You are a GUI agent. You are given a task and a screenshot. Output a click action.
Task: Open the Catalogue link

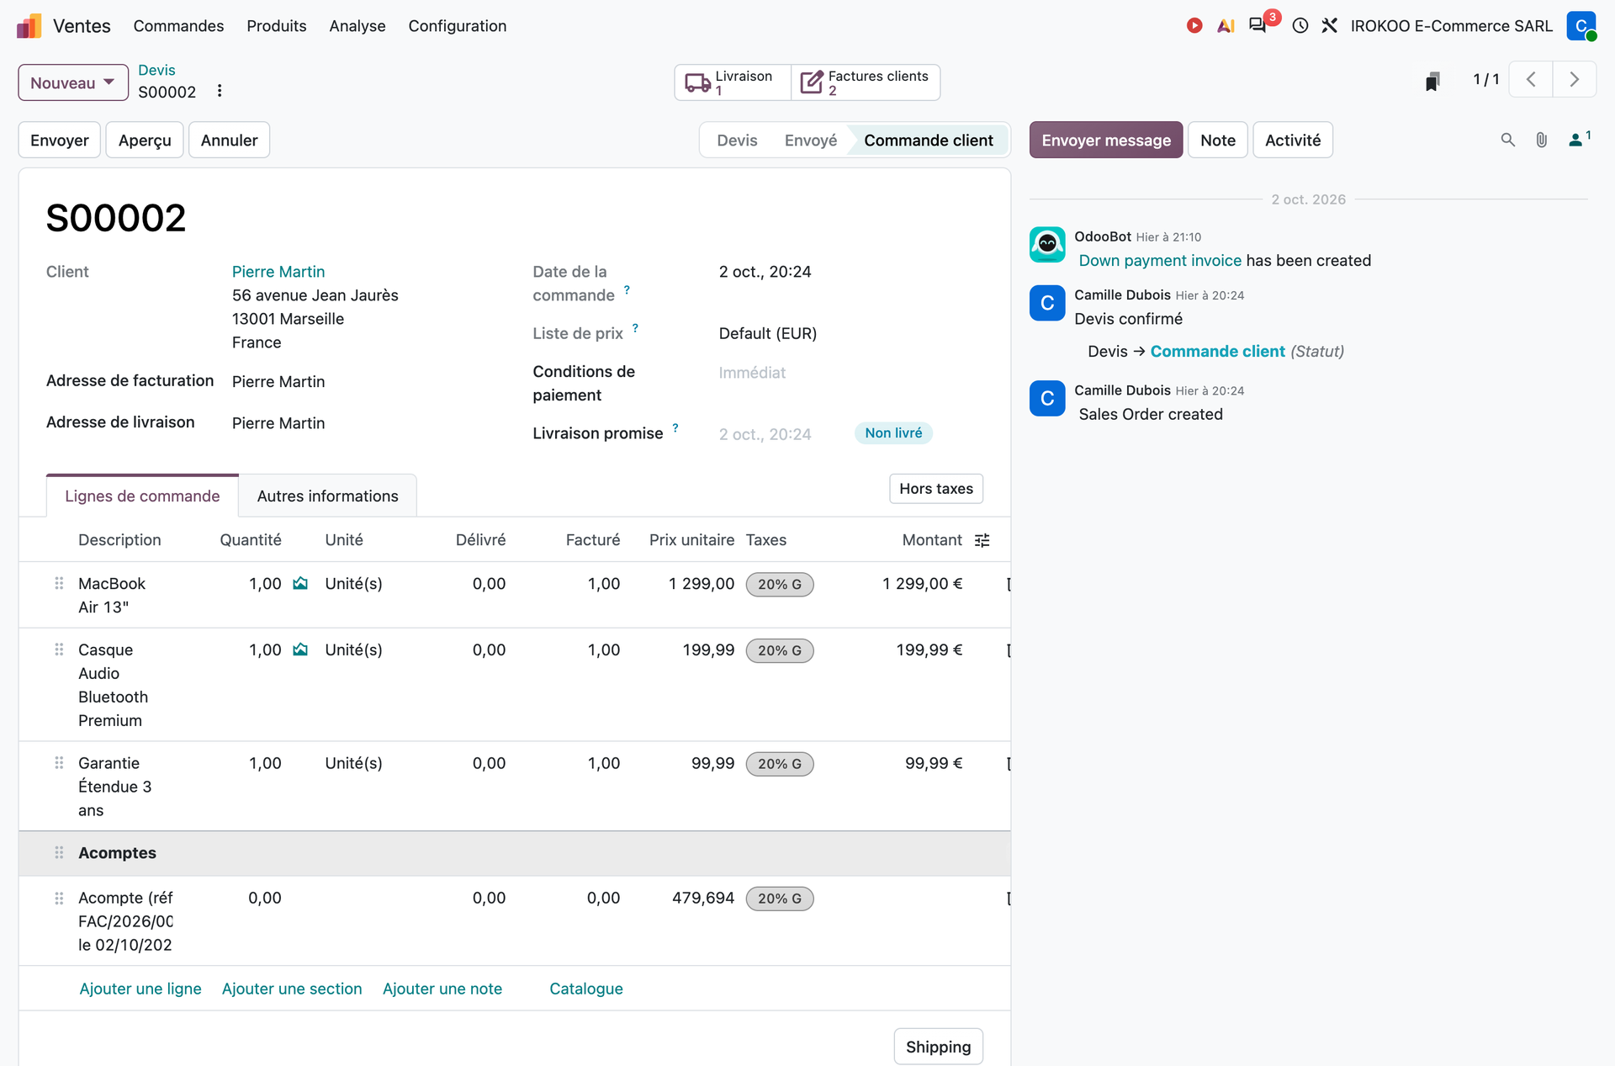coord(586,989)
